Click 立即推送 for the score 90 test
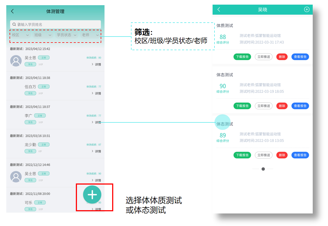328x226 pixels. [x=264, y=106]
